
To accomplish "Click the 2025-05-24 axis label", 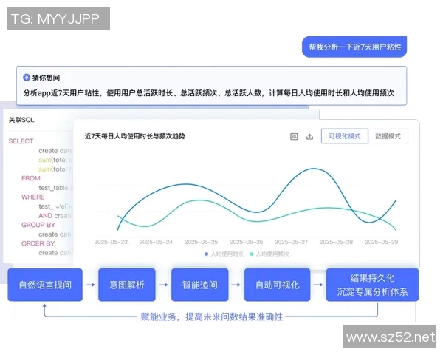I will (156, 242).
